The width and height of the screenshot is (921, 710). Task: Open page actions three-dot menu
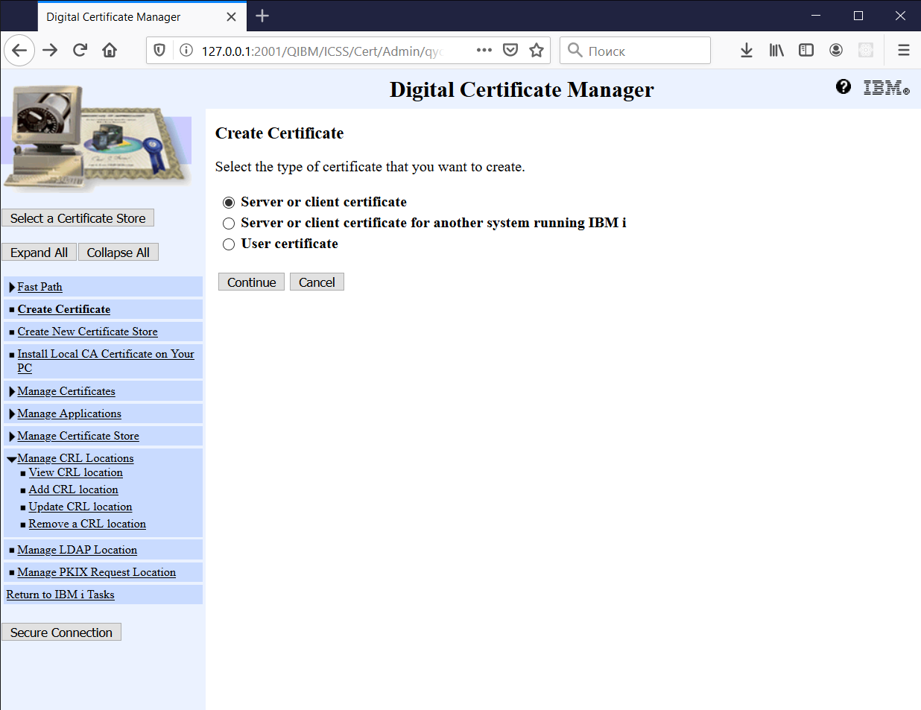[484, 51]
